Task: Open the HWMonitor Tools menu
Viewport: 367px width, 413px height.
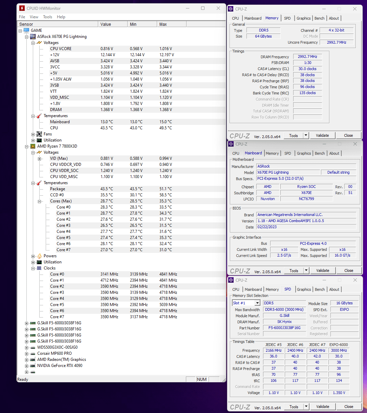Action: [48, 17]
